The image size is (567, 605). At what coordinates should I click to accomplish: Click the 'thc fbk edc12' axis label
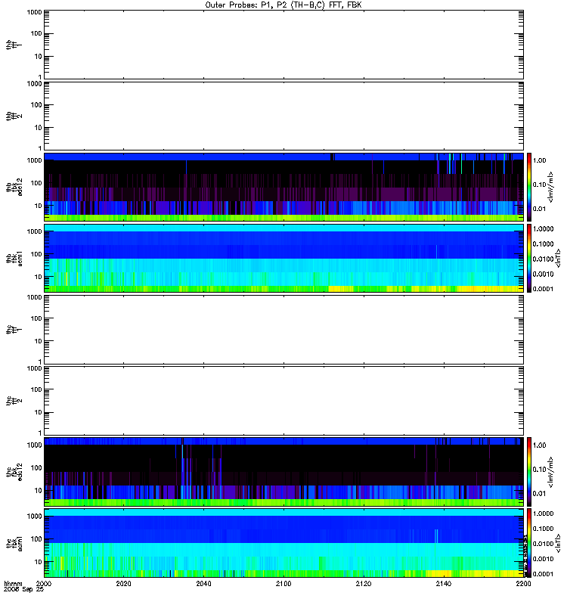pos(14,471)
